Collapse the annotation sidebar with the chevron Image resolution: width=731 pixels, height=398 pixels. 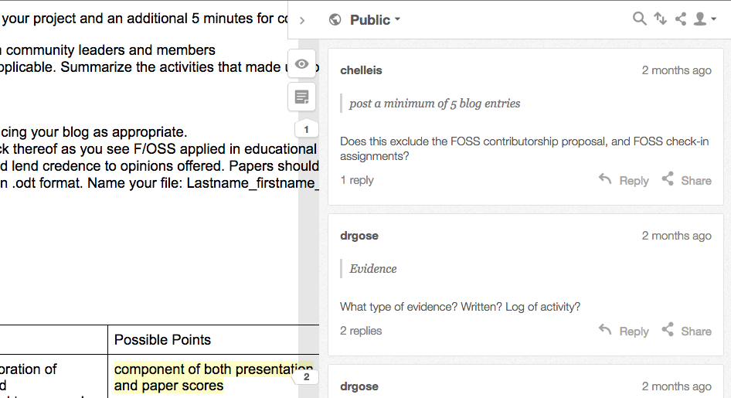302,20
